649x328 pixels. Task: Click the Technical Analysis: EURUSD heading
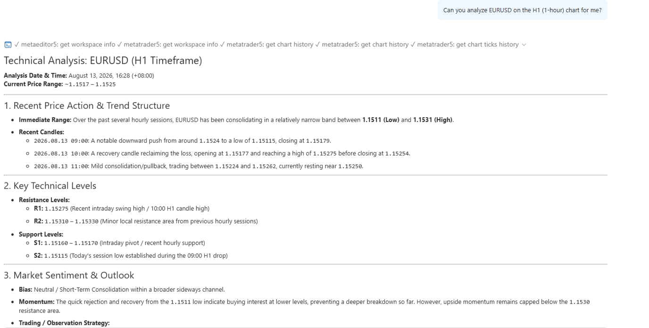[x=103, y=60]
